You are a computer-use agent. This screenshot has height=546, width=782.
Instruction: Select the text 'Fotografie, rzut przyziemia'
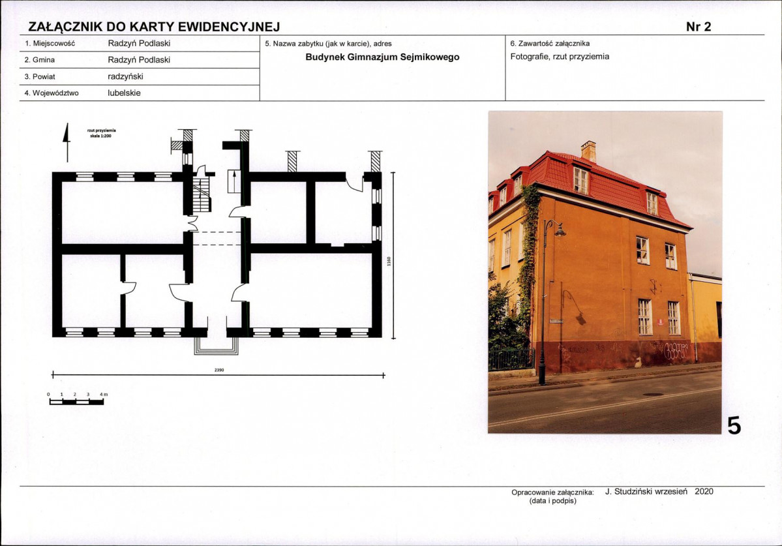pos(560,57)
